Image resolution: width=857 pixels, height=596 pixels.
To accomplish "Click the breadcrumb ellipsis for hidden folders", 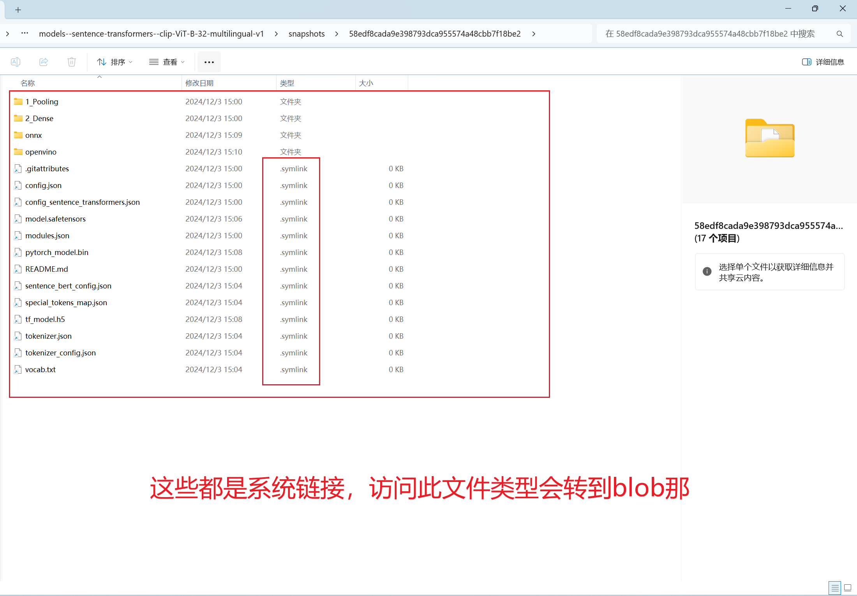I will (x=25, y=33).
